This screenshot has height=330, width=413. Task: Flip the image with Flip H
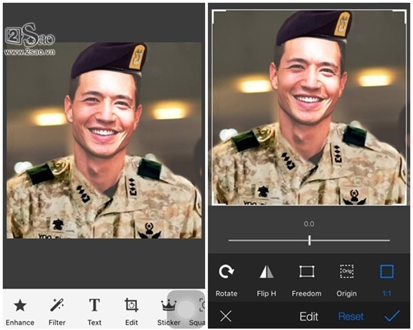[x=266, y=272]
